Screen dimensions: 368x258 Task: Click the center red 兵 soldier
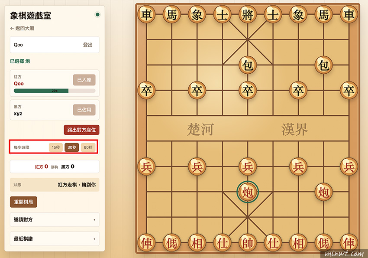[x=248, y=167]
